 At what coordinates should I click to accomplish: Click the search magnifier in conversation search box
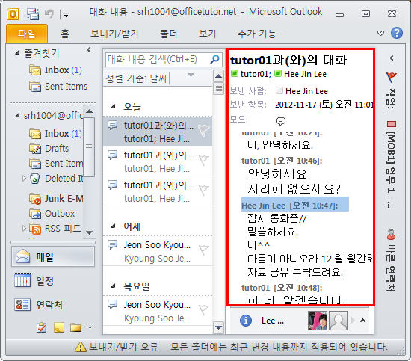214,59
